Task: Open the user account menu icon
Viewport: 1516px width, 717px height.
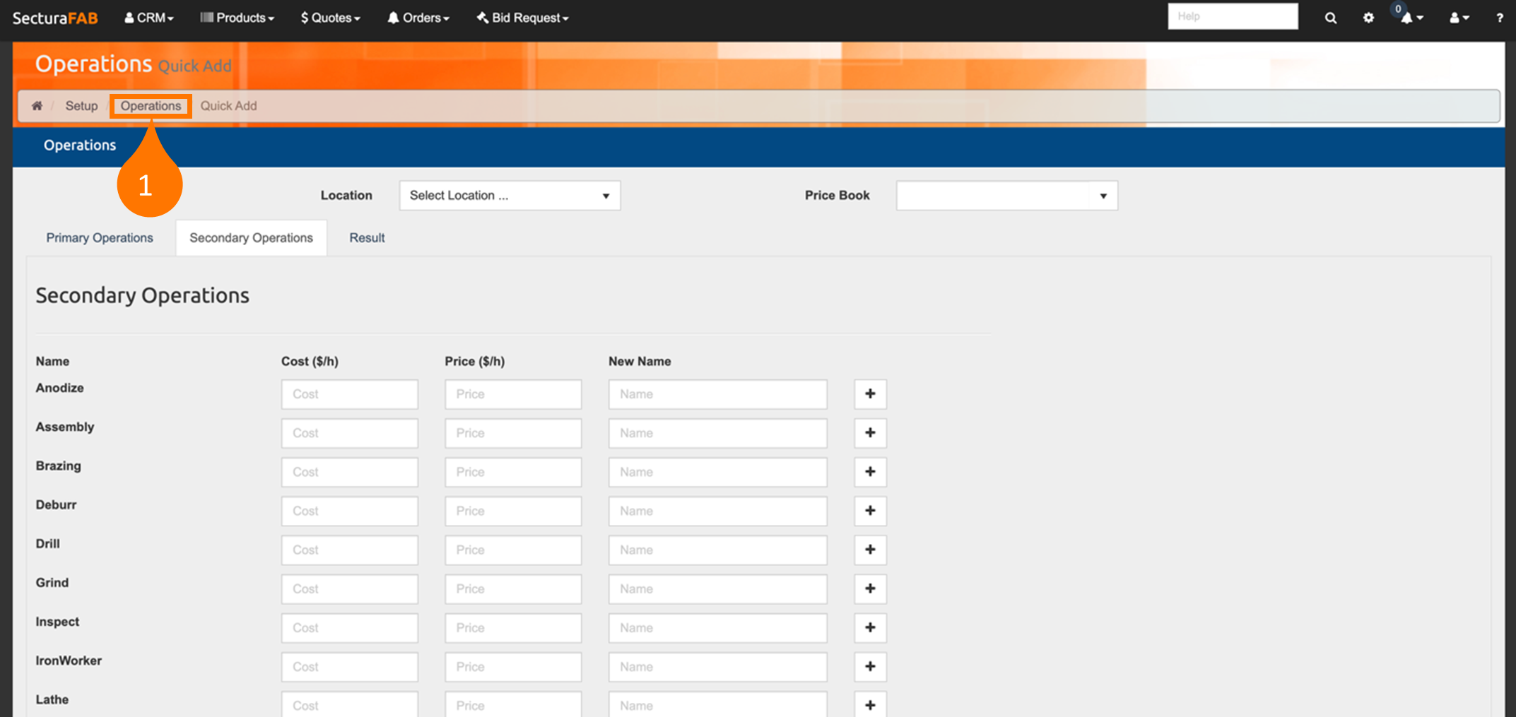Action: pyautogui.click(x=1459, y=18)
